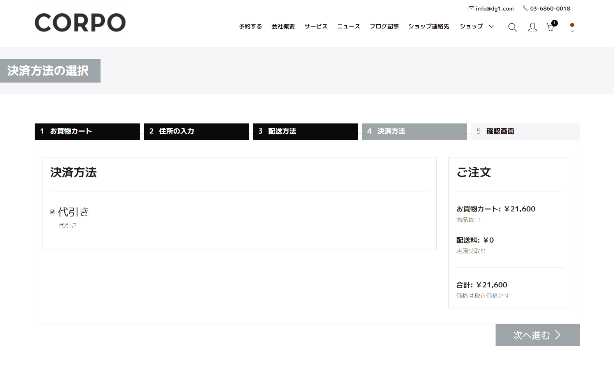Open the ニュース menu item
614x368 pixels.
(x=349, y=26)
